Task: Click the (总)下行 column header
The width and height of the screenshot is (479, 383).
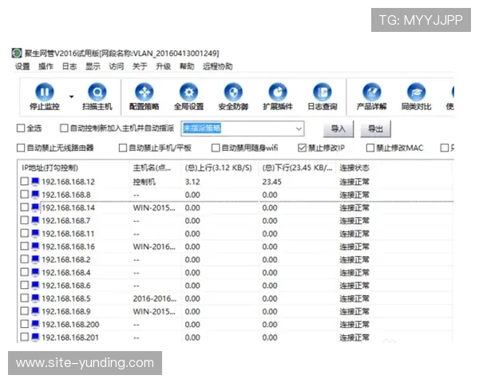Action: tap(297, 168)
